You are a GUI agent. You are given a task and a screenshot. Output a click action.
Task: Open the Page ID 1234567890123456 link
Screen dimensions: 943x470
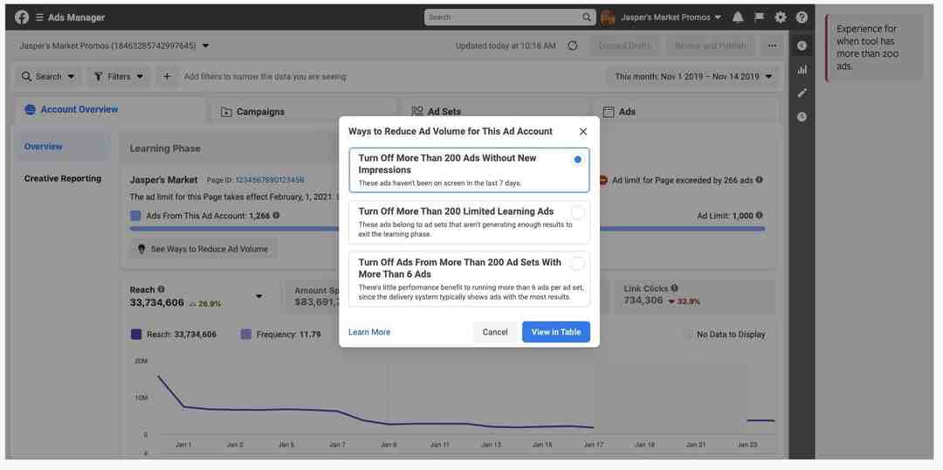(x=270, y=180)
